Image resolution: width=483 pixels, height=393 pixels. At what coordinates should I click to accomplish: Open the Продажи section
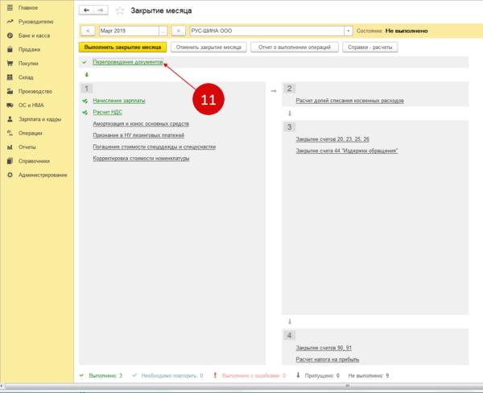tap(29, 49)
